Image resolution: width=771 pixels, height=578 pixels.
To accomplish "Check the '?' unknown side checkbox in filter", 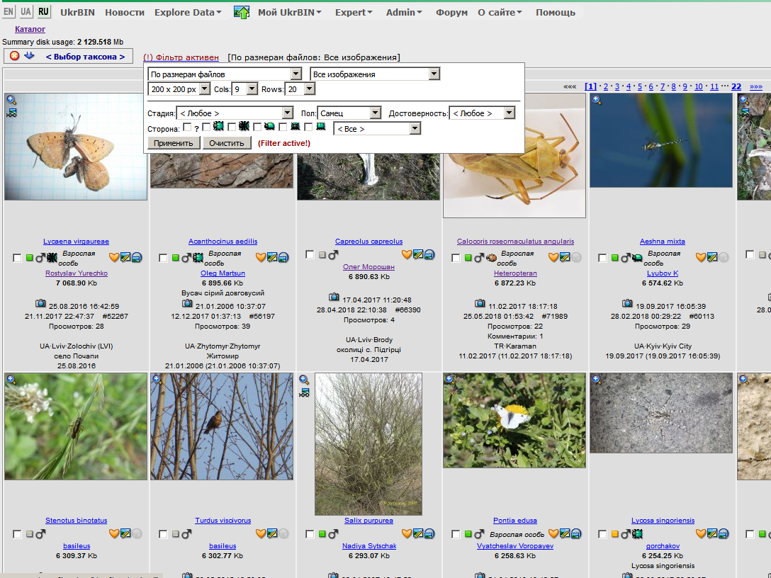I will coord(187,127).
